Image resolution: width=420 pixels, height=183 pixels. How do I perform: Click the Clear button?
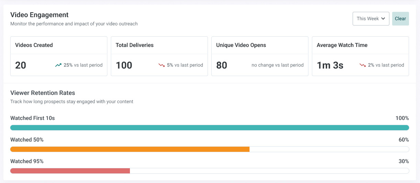pyautogui.click(x=400, y=19)
